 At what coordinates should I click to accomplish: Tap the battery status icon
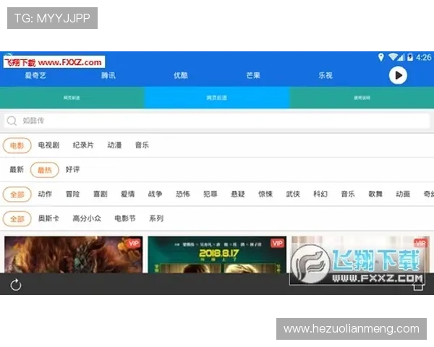pyautogui.click(x=410, y=57)
